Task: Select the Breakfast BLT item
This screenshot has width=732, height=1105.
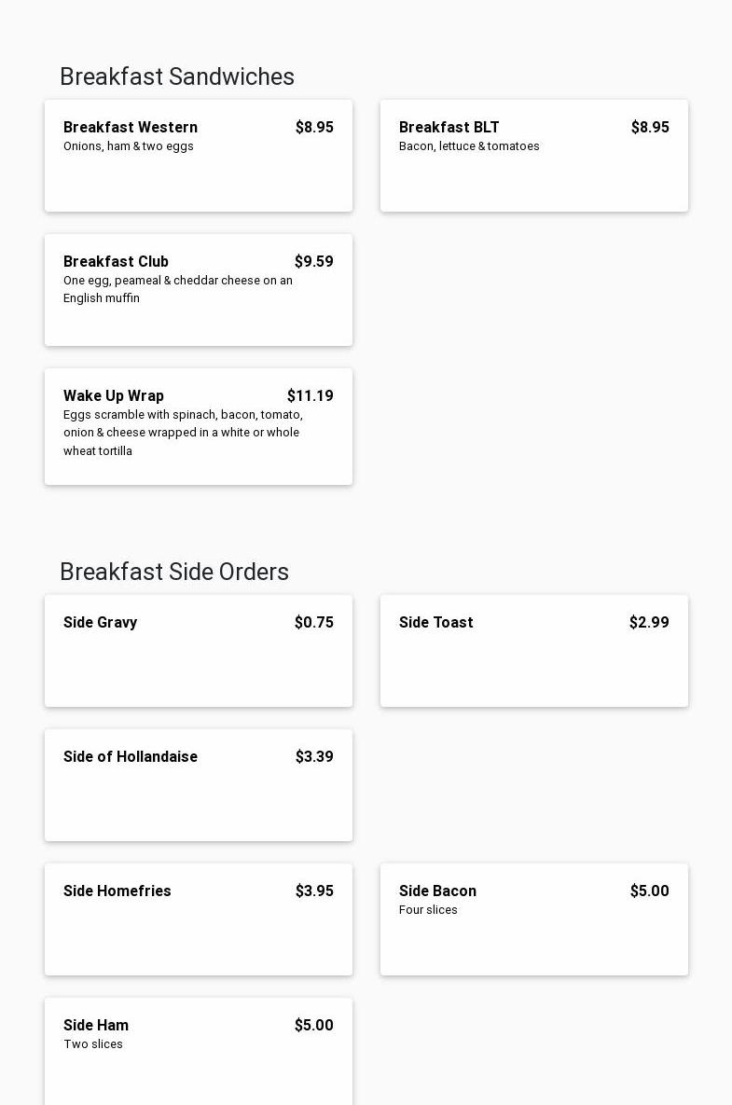Action: click(534, 156)
